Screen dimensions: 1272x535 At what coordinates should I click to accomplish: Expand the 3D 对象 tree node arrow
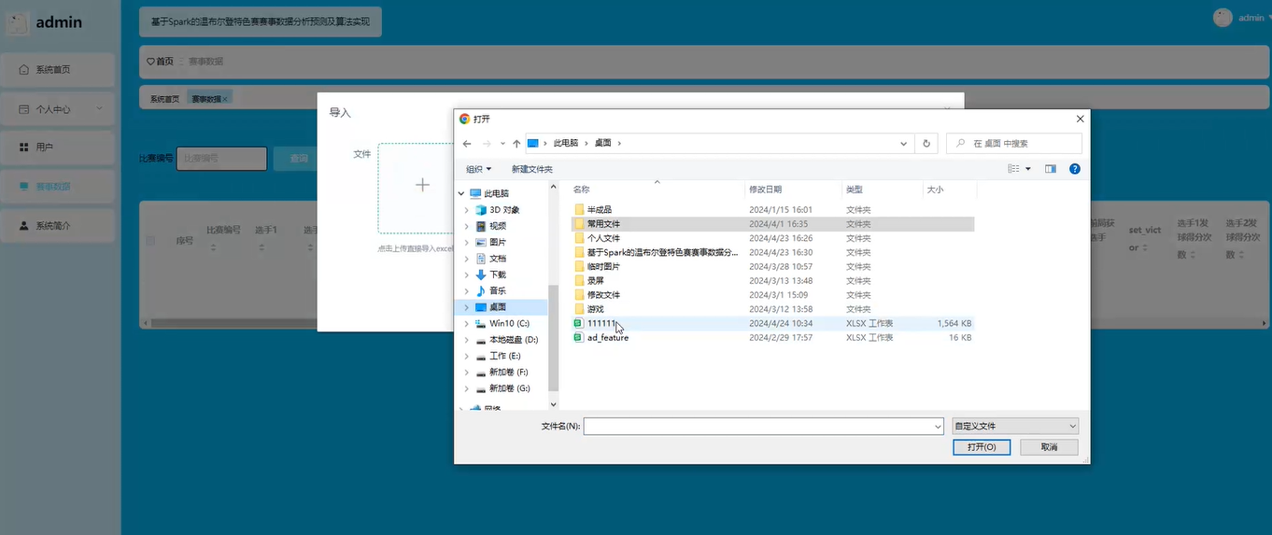point(467,210)
